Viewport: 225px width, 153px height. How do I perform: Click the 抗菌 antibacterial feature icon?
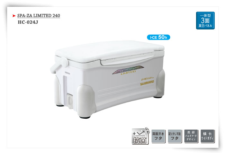click(140, 136)
